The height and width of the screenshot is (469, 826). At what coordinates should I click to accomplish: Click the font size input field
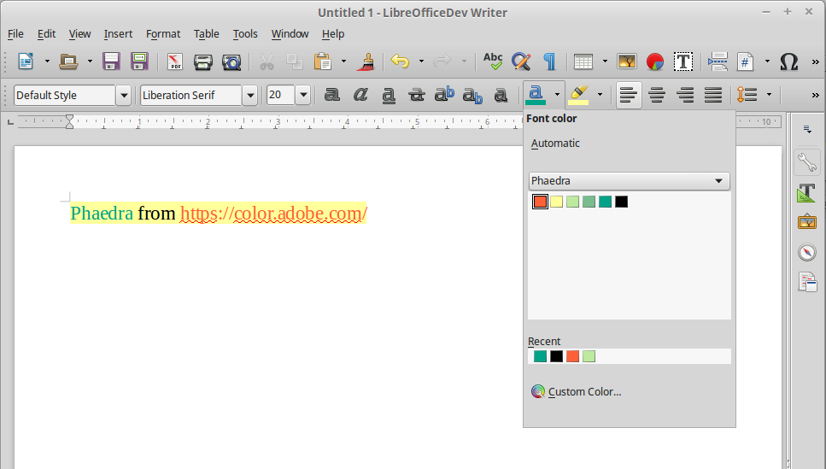[x=281, y=95]
